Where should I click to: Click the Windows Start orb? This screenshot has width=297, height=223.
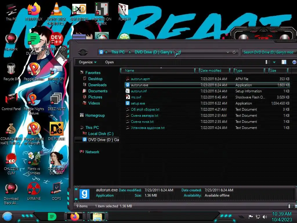pos(8,217)
